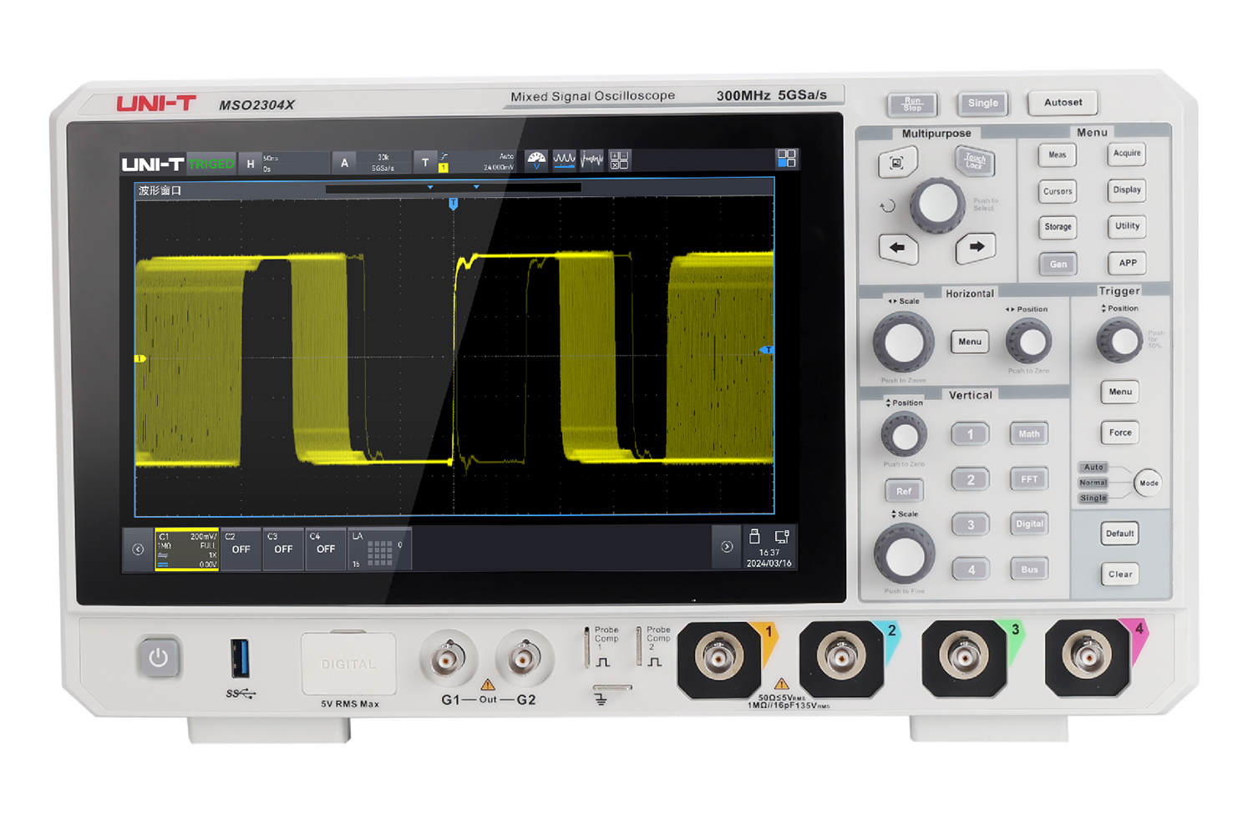Select the C1 channel info box

pyautogui.click(x=187, y=549)
